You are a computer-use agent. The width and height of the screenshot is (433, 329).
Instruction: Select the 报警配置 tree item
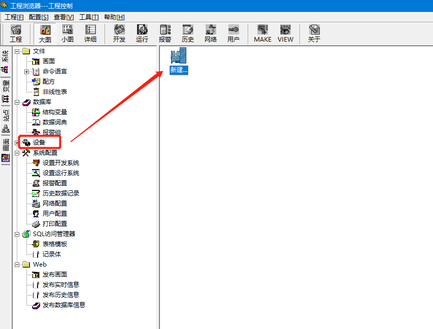click(x=55, y=183)
